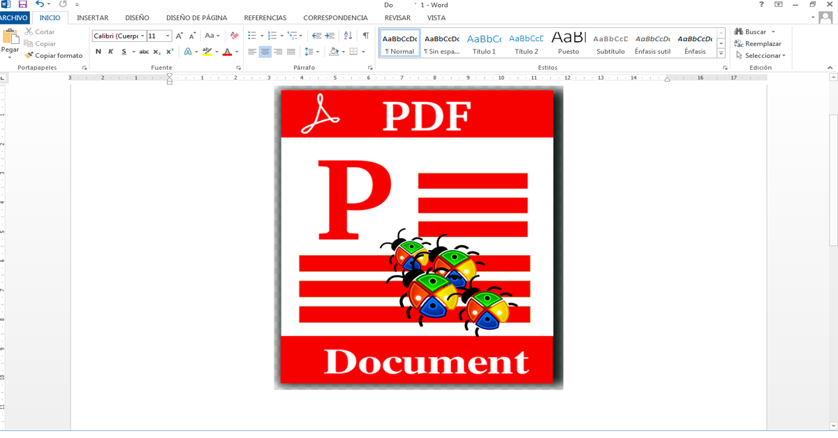Toggle superscript x2 formatting
Image resolution: width=838 pixels, height=438 pixels.
(170, 52)
